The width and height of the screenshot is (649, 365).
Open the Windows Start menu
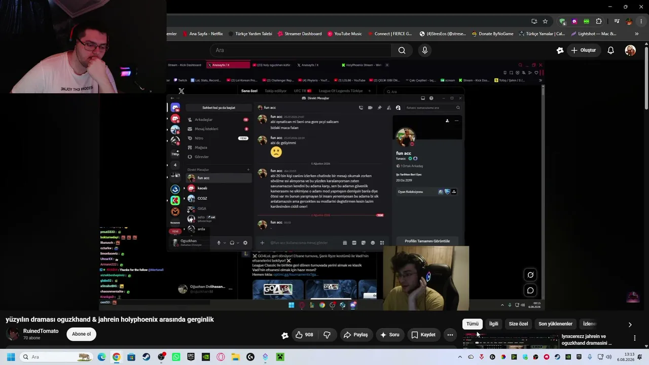pos(11,357)
